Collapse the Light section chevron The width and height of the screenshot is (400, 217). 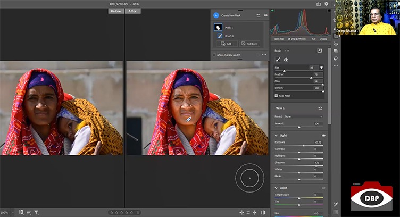click(276, 136)
